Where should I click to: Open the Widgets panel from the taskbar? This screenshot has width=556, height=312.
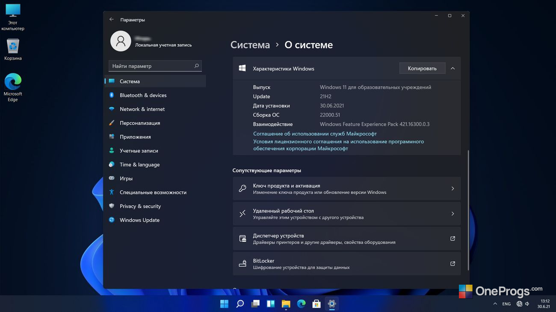(271, 304)
